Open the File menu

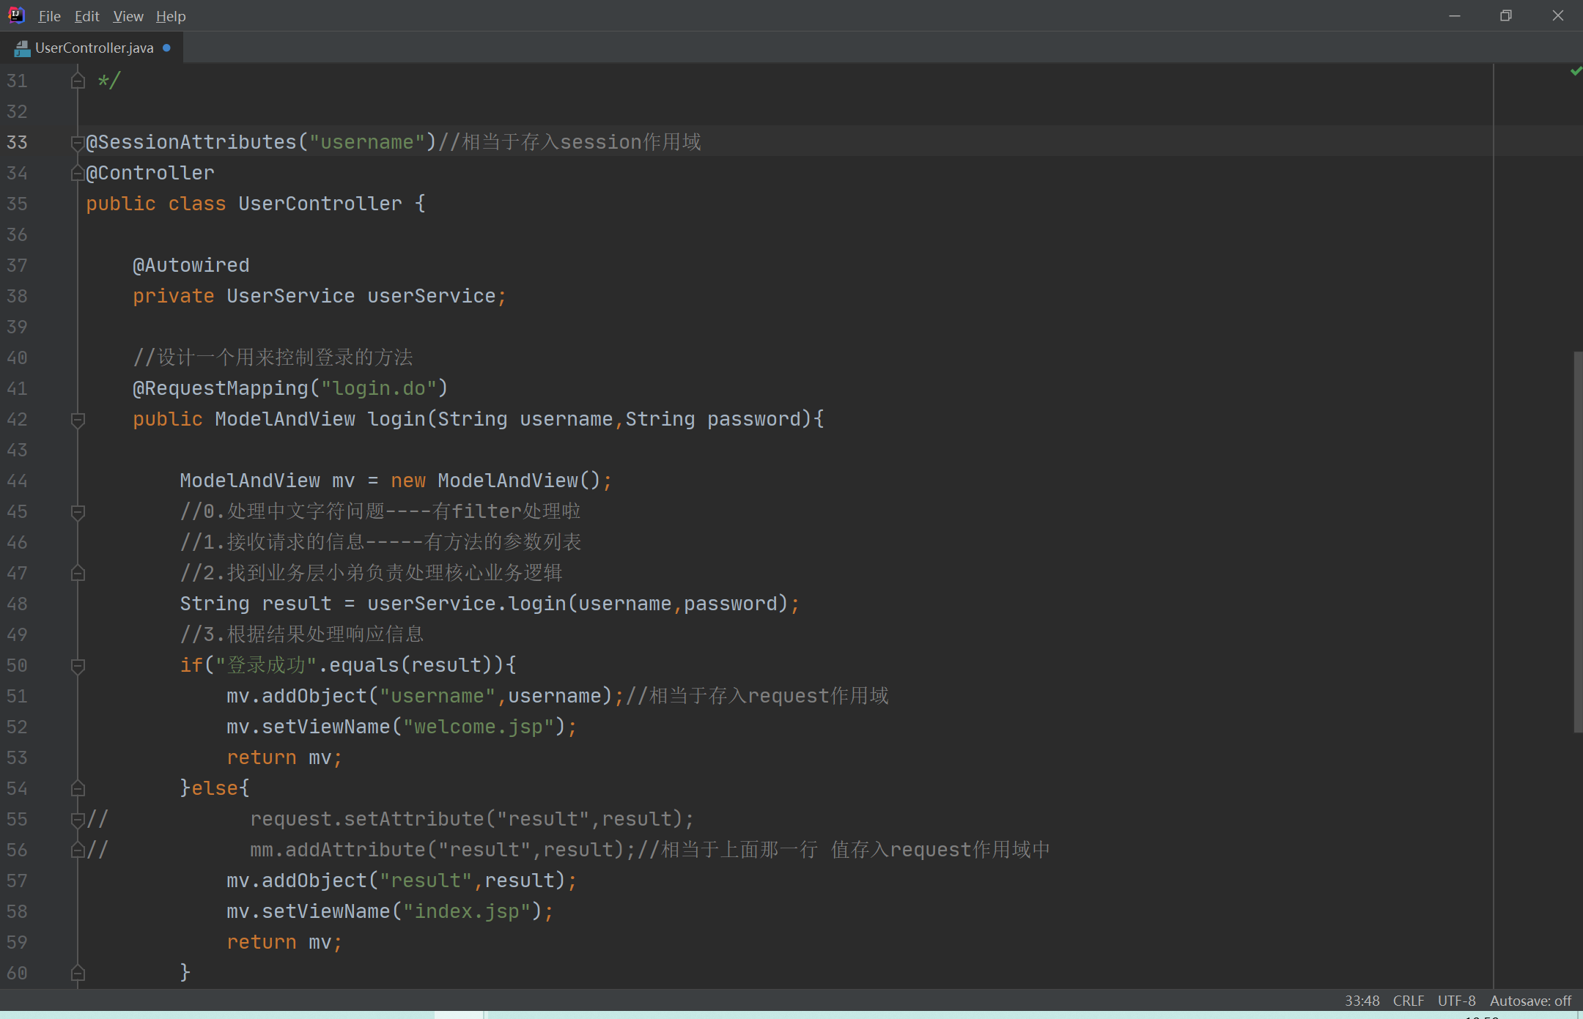(x=49, y=16)
